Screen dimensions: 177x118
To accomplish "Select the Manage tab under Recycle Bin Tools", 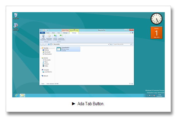I will click(74, 33).
